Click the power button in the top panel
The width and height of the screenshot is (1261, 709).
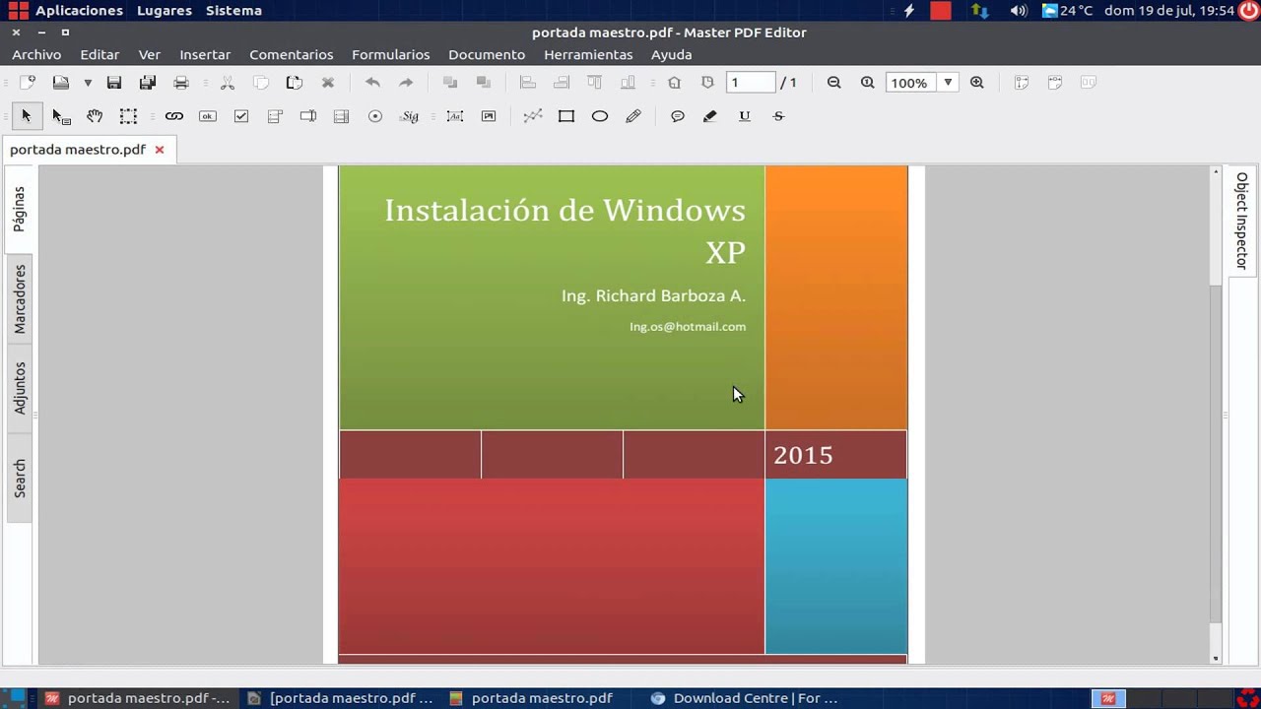click(1248, 10)
